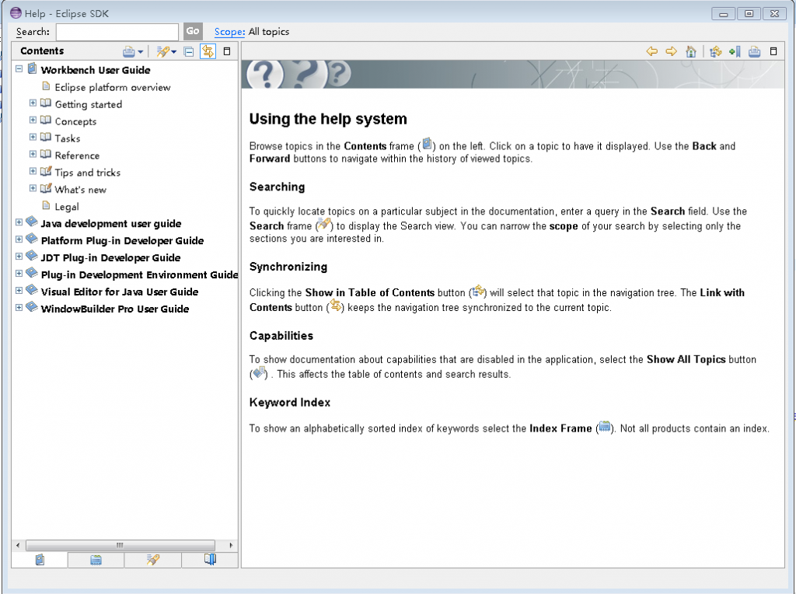Viewport: 796px width, 594px height.
Task: Select Reference topic
Action: [77, 155]
